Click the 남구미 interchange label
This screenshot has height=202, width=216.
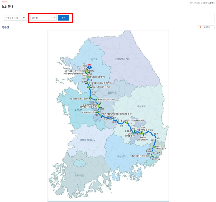click(x=133, y=126)
